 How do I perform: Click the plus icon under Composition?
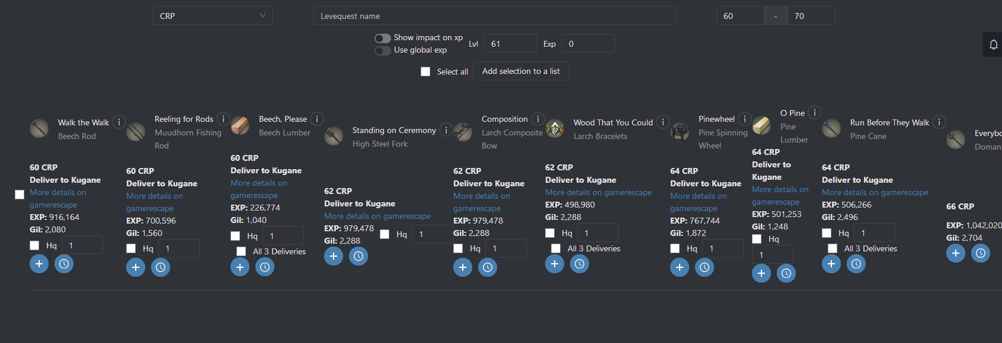click(x=462, y=267)
